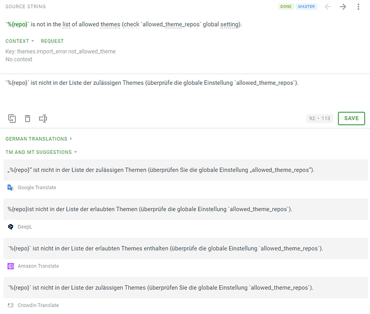Open the REQUEST context link
Image resolution: width=370 pixels, height=314 pixels.
point(52,41)
